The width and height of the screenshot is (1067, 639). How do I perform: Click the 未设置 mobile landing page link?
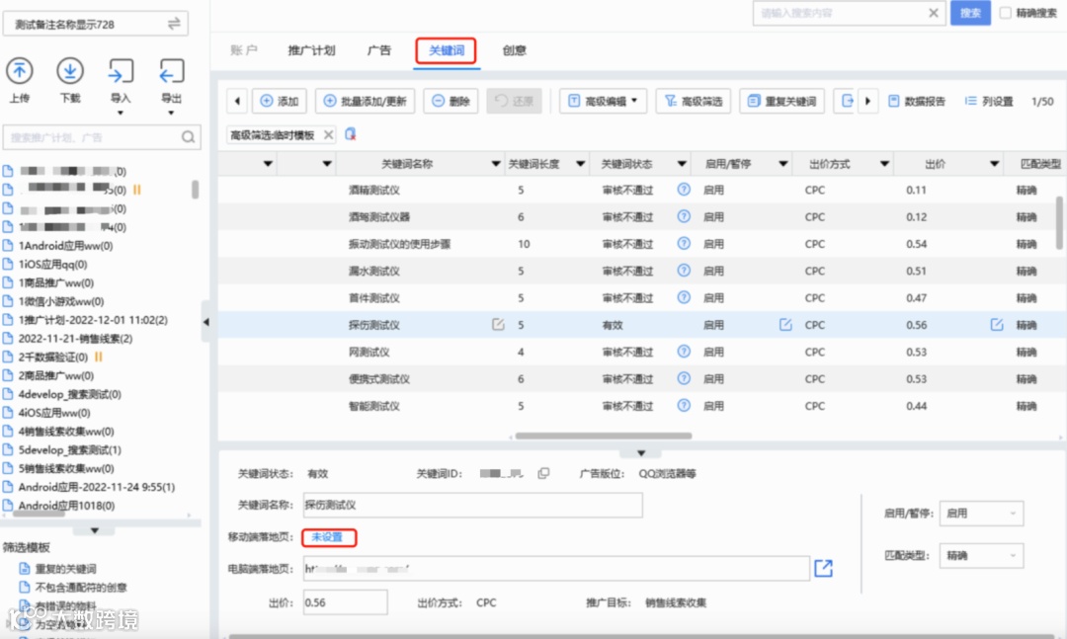(327, 537)
